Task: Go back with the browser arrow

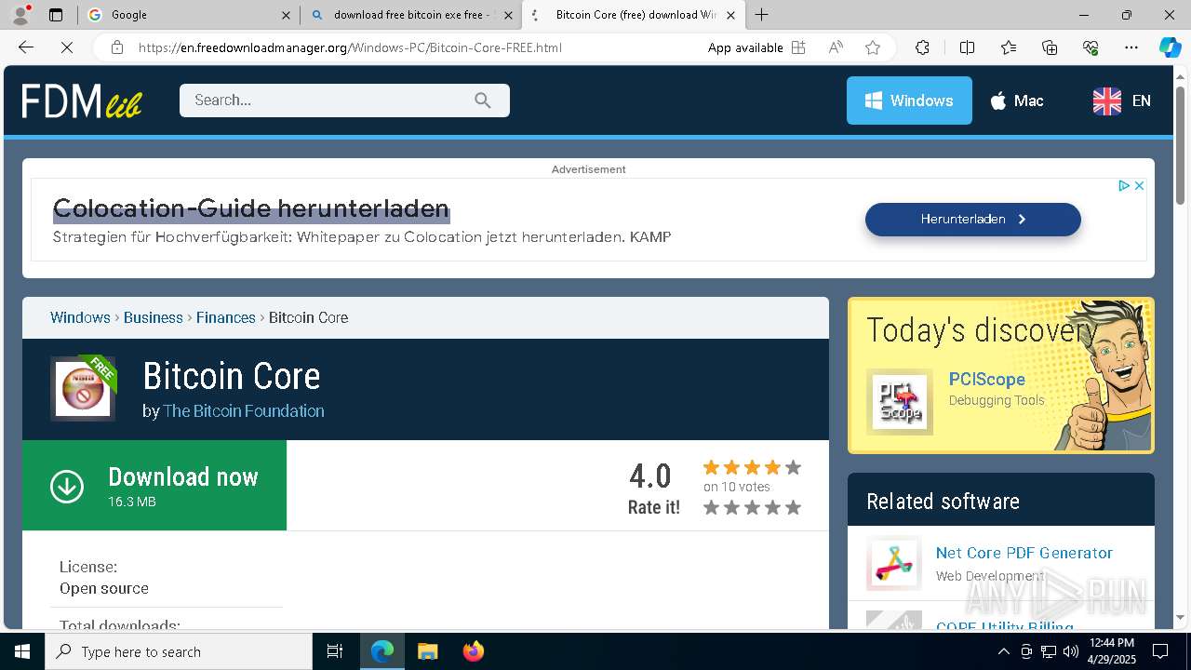Action: (26, 47)
